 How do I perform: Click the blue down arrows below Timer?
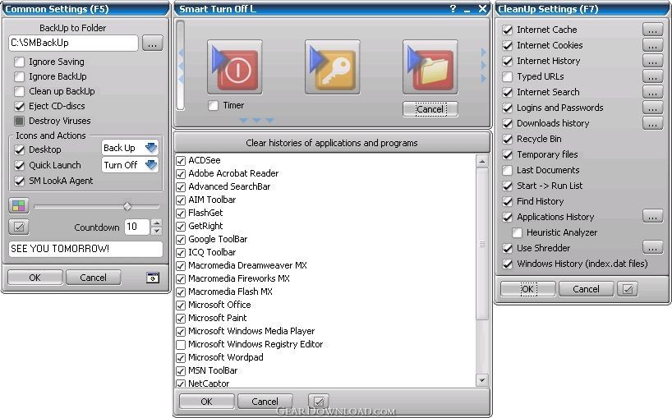pyautogui.click(x=256, y=121)
